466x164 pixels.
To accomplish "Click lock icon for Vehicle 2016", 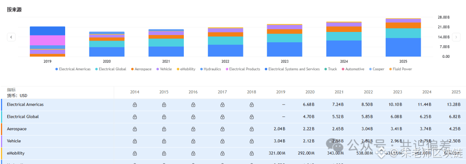I will pos(193,141).
